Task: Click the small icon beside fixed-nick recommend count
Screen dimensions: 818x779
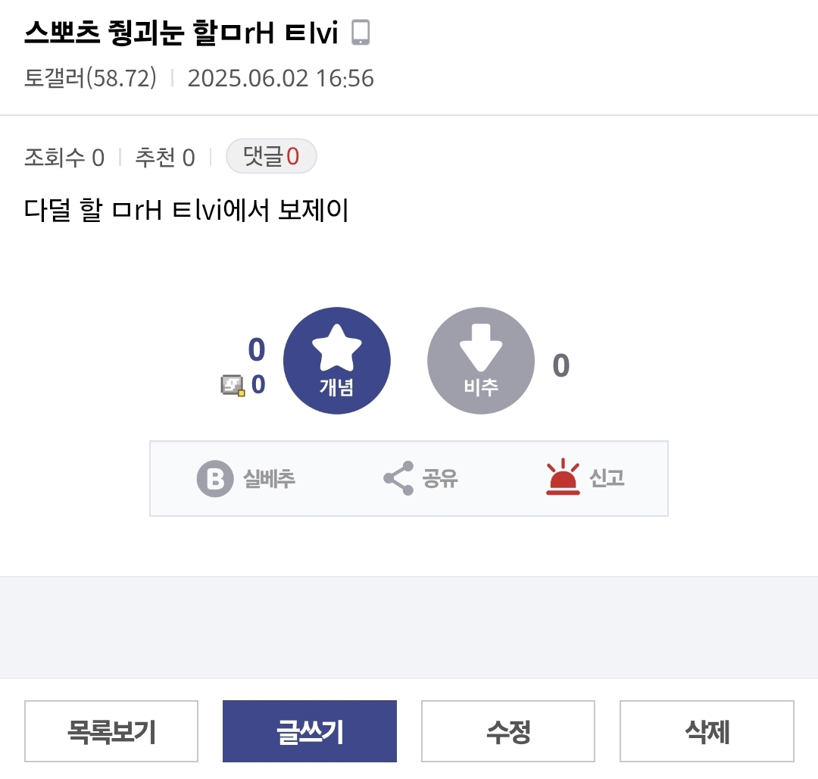Action: coord(233,385)
